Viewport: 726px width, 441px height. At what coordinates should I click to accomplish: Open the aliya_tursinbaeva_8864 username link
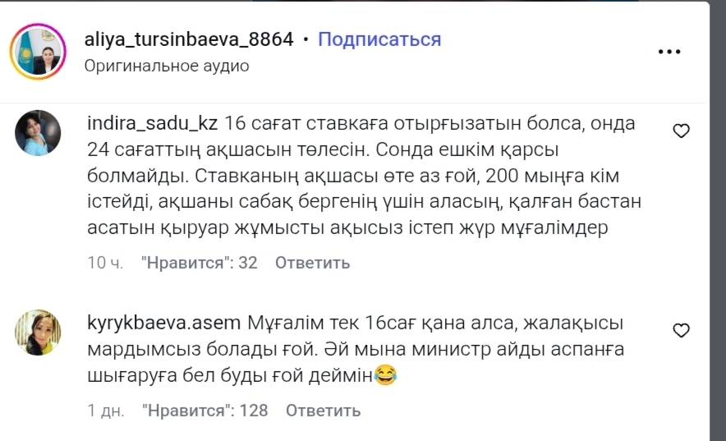[x=189, y=39]
